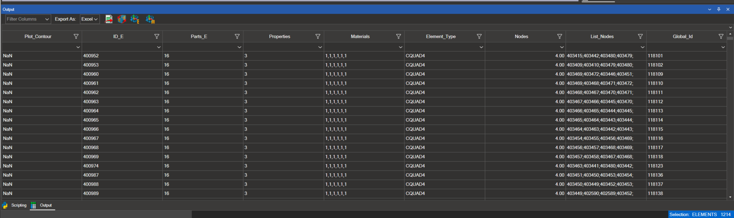
Task: Click the vertical scrollbar down arrow
Action: pyautogui.click(x=730, y=197)
